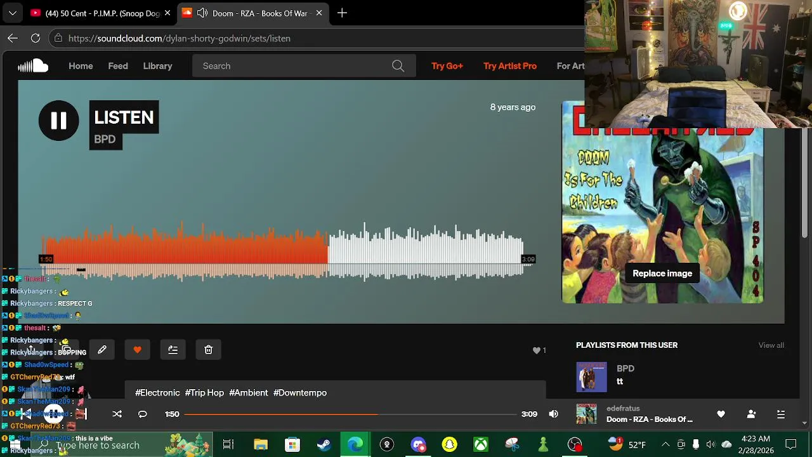Add playlist to Next up queue icon

(x=173, y=350)
